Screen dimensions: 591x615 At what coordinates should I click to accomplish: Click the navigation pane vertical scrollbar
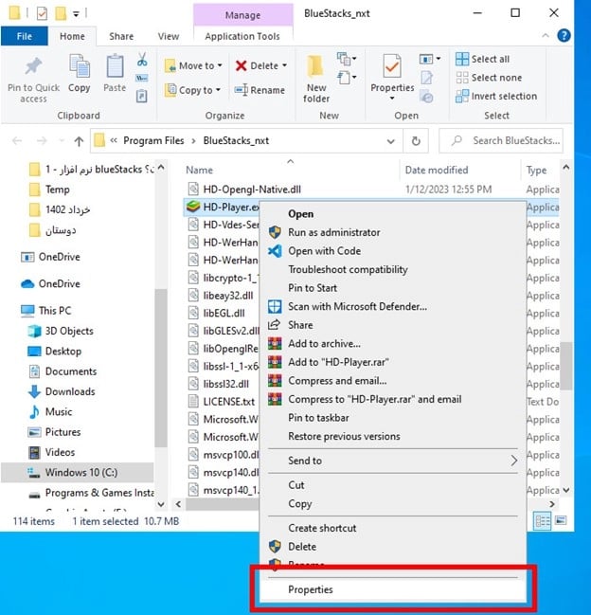tap(161, 368)
